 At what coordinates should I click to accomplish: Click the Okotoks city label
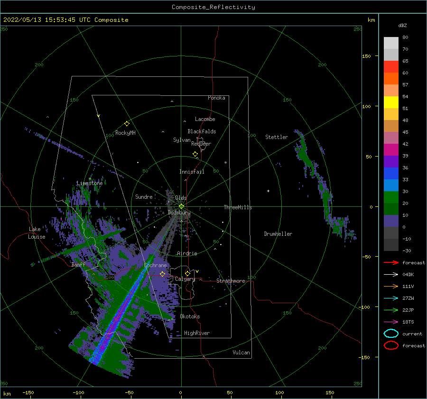[190, 316]
